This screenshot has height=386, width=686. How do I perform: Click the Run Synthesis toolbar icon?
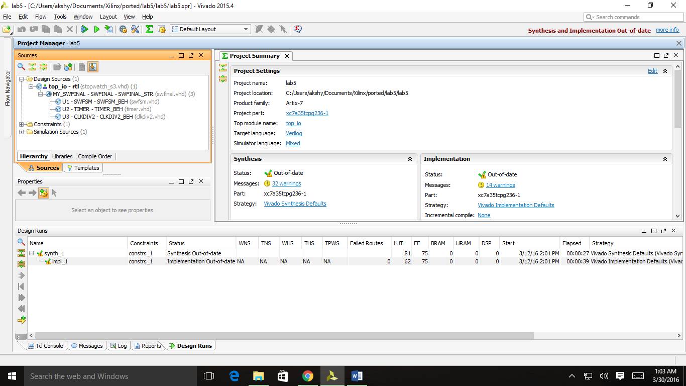[x=84, y=29]
